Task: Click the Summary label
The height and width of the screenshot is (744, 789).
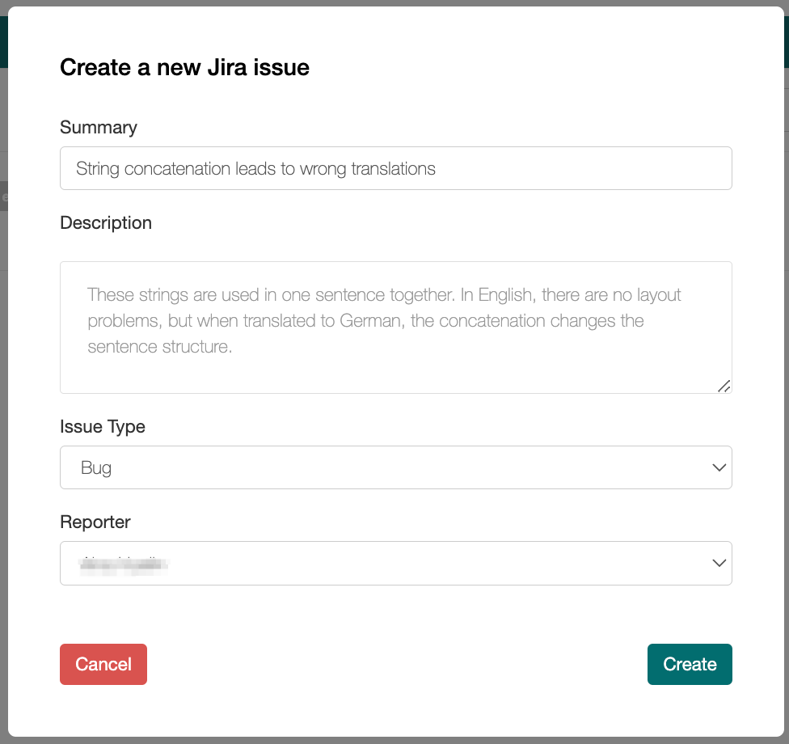Action: pyautogui.click(x=99, y=127)
